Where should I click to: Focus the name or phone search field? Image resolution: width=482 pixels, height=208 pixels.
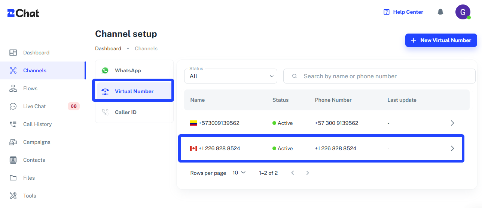pos(379,76)
